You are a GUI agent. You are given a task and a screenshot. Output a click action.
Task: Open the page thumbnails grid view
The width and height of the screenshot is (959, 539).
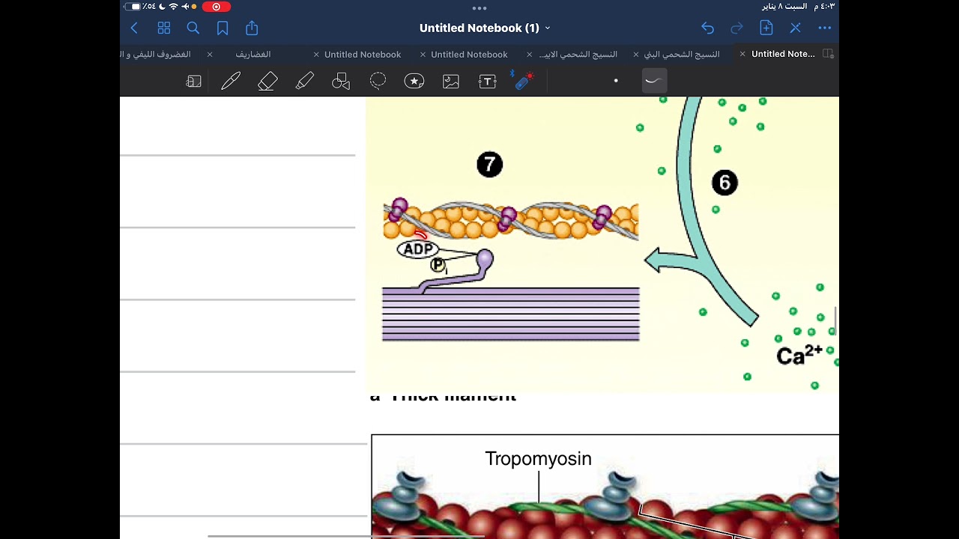pyautogui.click(x=163, y=28)
